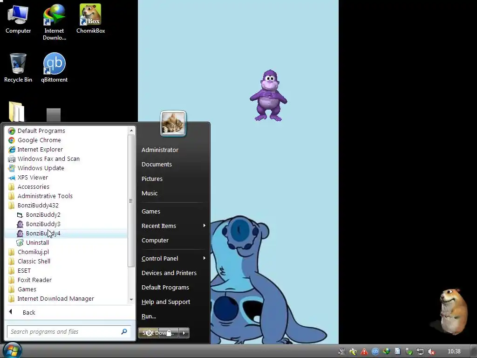Expand the Internet Download Manager folder
The height and width of the screenshot is (358, 477).
pos(66,299)
